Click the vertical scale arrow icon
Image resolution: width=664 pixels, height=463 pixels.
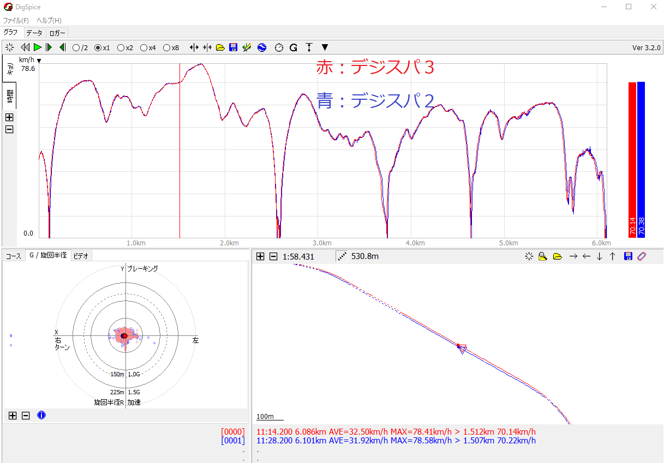click(309, 47)
